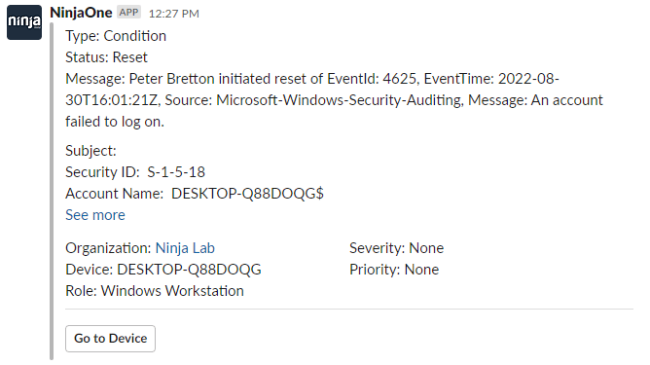Image resolution: width=650 pixels, height=365 pixels.
Task: Click the gray attachment bar beside message
Action: (52, 191)
